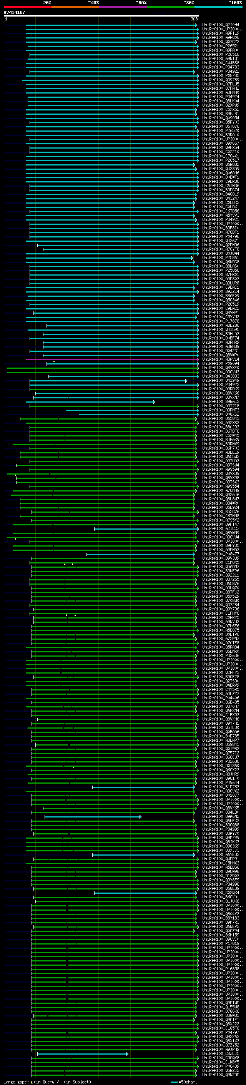
Task: Select the UniRef100_B3F8I0 label
Action: (221, 228)
